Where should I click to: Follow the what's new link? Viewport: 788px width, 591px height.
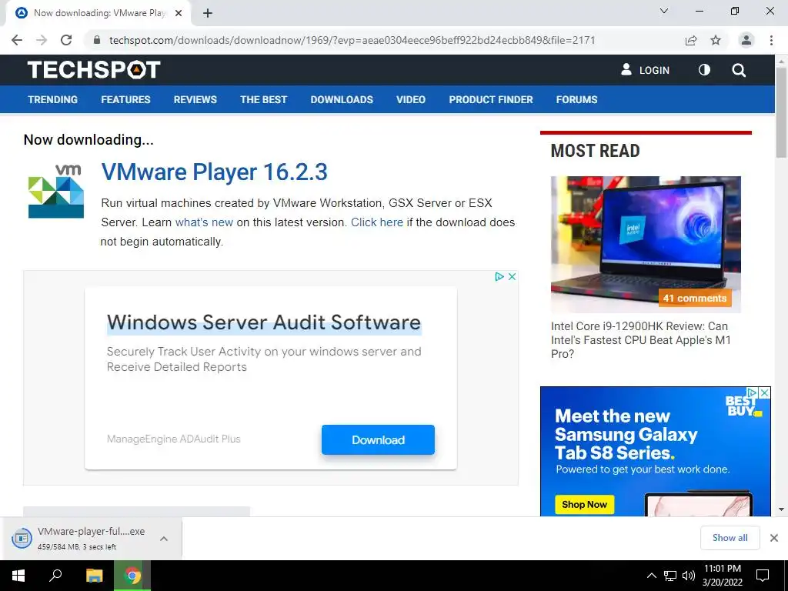coord(204,222)
